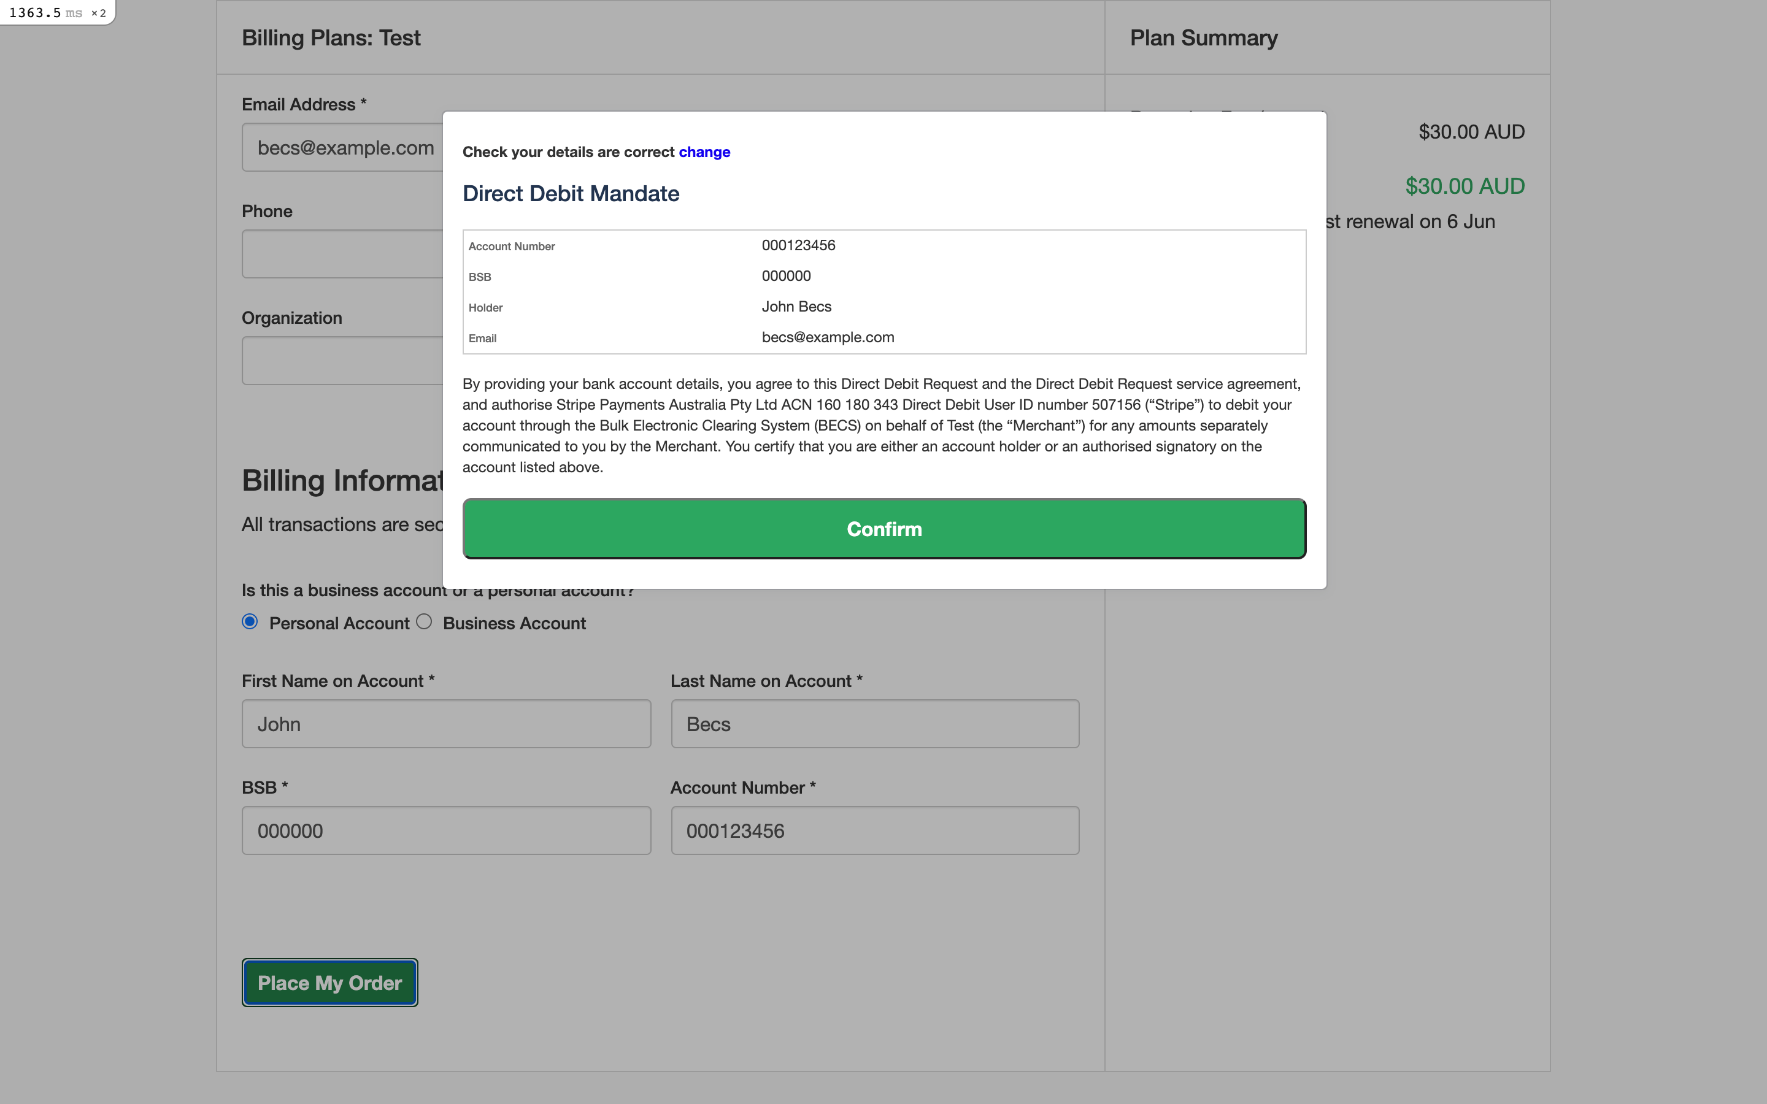Click the mandate email becs@example.com value
Viewport: 1767px width, 1104px height.
click(827, 337)
